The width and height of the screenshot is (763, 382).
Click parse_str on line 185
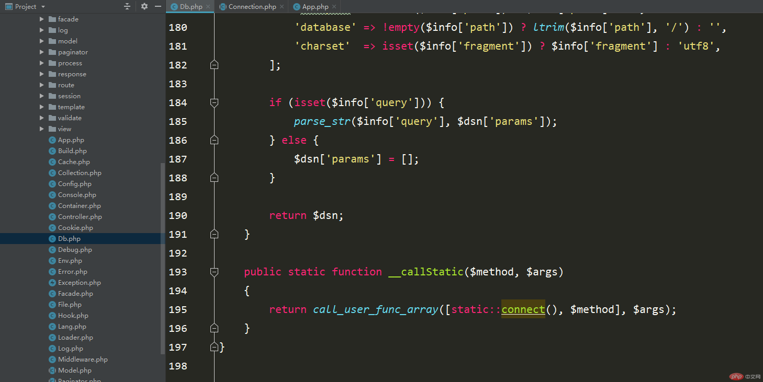[322, 121]
